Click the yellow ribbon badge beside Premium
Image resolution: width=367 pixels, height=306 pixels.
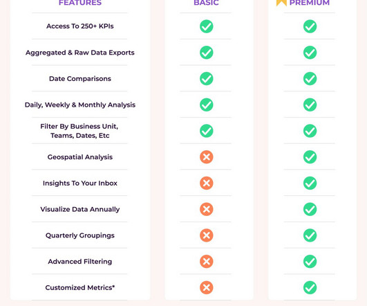pos(281,3)
